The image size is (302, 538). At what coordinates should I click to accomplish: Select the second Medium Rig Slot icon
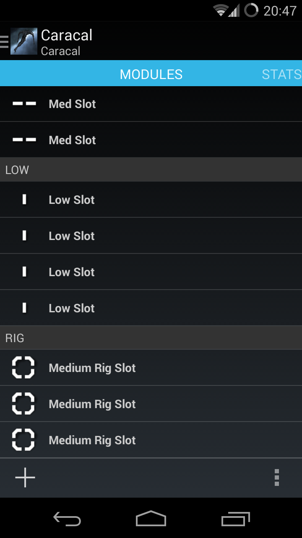click(x=23, y=404)
